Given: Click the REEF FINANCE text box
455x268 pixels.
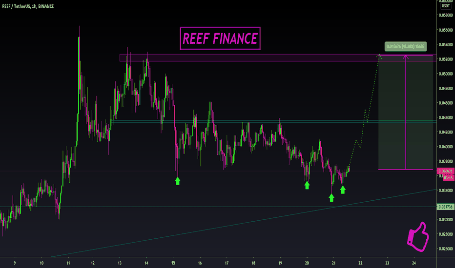Looking at the screenshot, I should pos(220,38).
